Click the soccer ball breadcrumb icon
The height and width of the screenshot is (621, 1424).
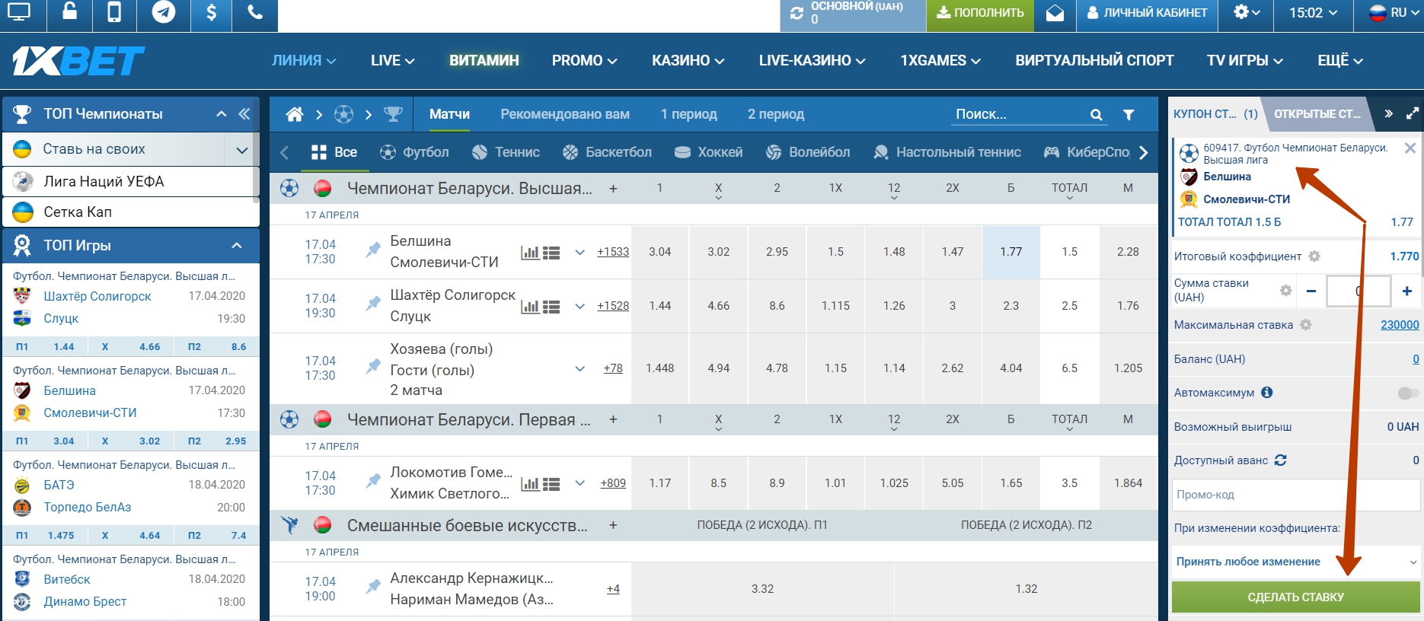coord(344,114)
